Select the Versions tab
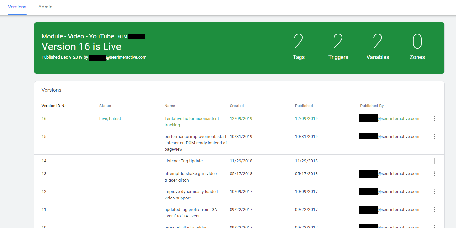 17,7
